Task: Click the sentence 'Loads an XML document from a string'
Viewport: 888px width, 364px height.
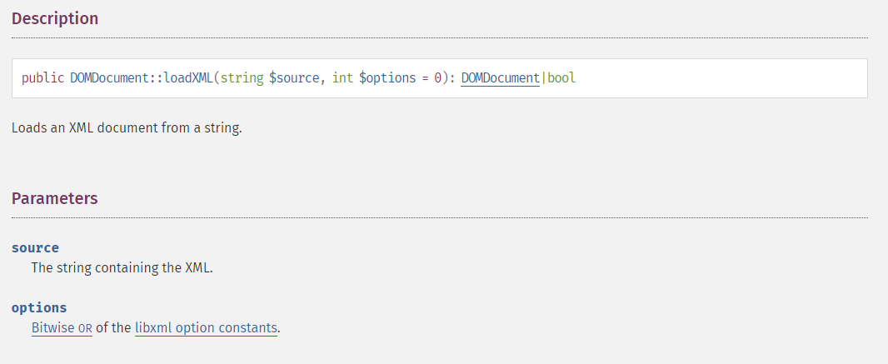Action: (x=127, y=128)
